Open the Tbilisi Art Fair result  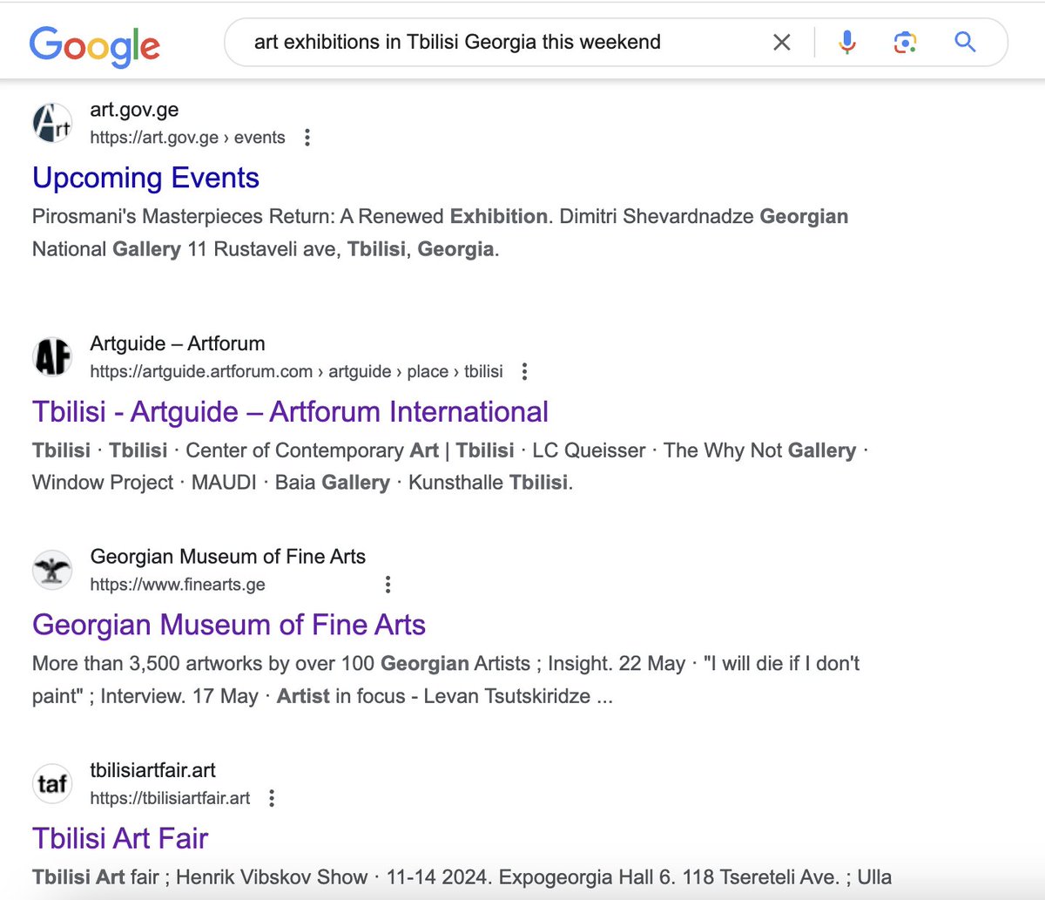click(x=120, y=838)
